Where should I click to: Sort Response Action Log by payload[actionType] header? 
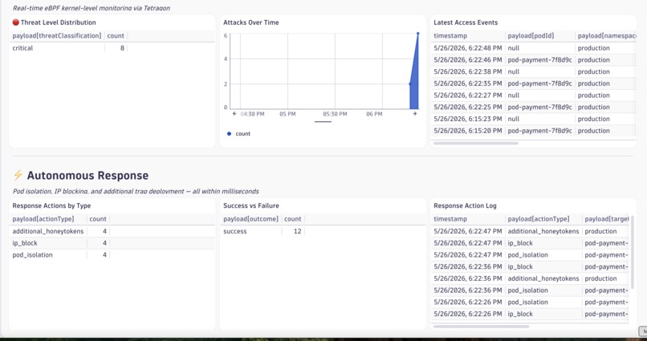click(539, 219)
